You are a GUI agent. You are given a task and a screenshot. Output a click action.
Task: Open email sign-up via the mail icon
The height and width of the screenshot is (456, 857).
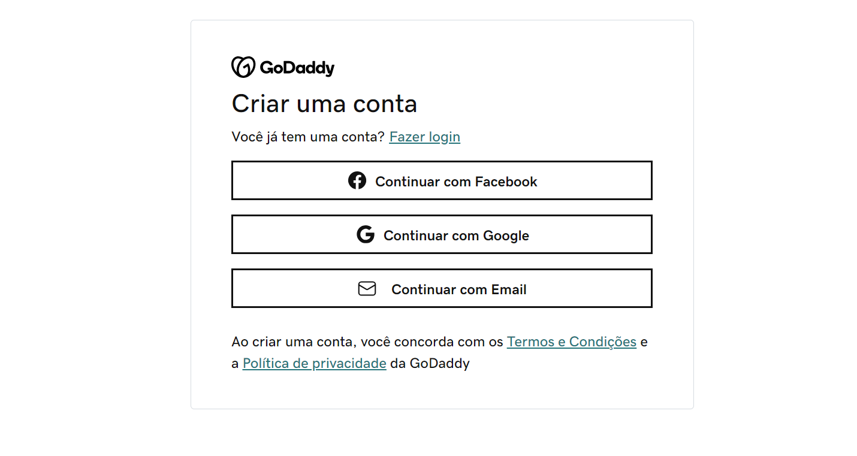366,288
